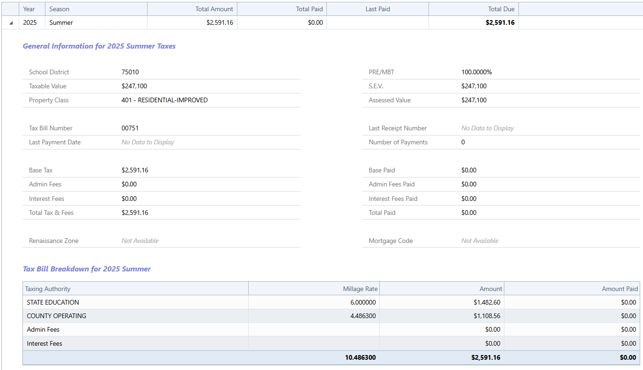Select the Last Paid column header
Screen dimensions: 643x370
[x=377, y=9]
